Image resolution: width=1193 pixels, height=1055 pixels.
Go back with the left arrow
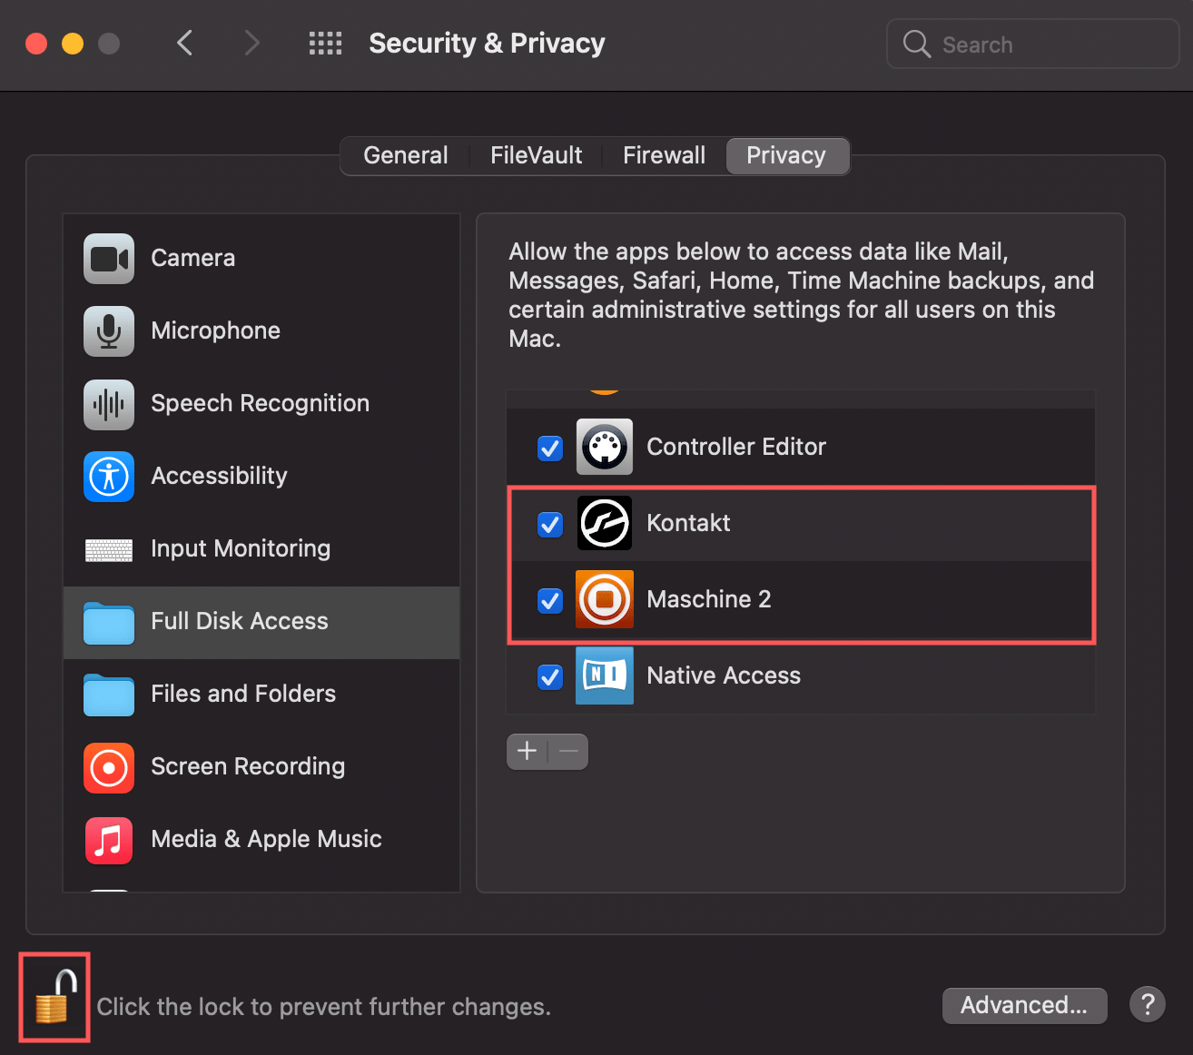pyautogui.click(x=185, y=43)
